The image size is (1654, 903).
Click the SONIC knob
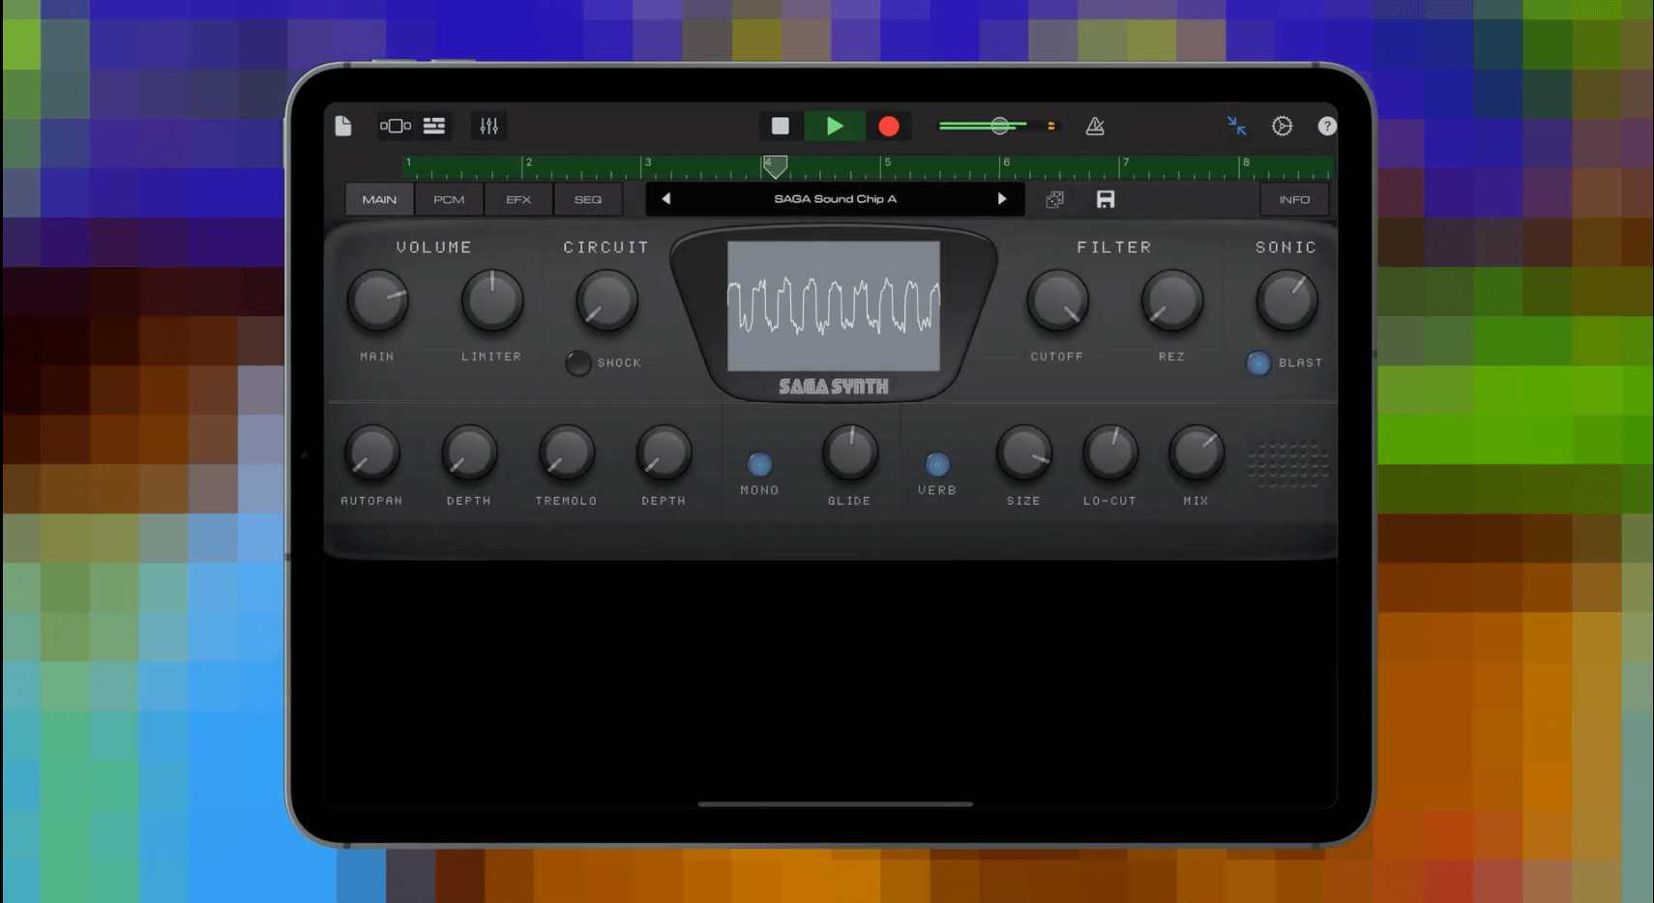pyautogui.click(x=1286, y=301)
